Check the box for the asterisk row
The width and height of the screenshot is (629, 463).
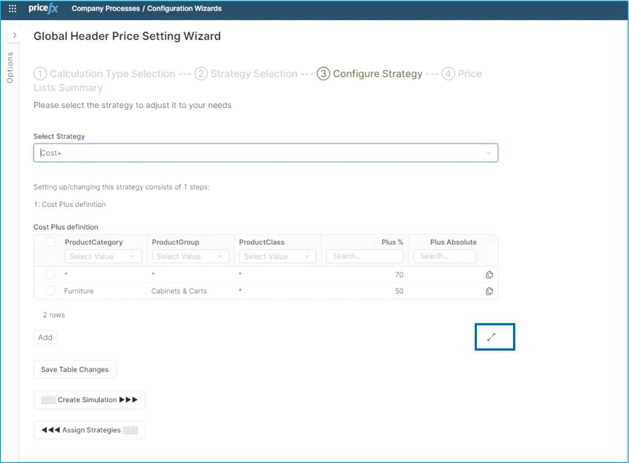[x=51, y=274]
